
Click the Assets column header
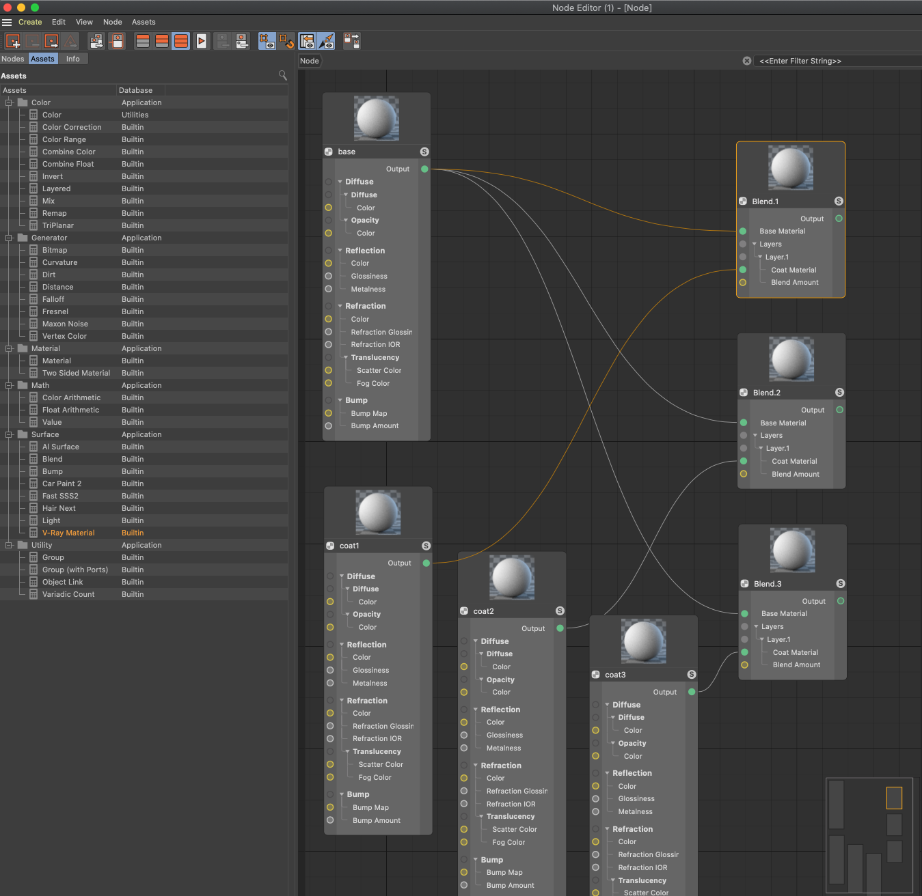58,90
